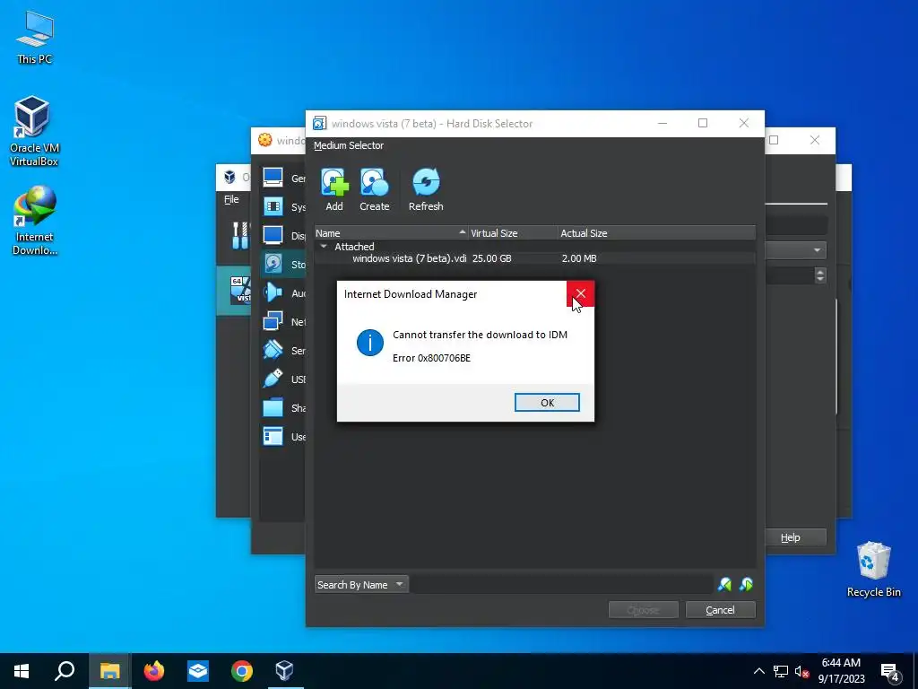Open USB section in settings sidebar
Viewport: 918px width, 689px height.
click(283, 379)
